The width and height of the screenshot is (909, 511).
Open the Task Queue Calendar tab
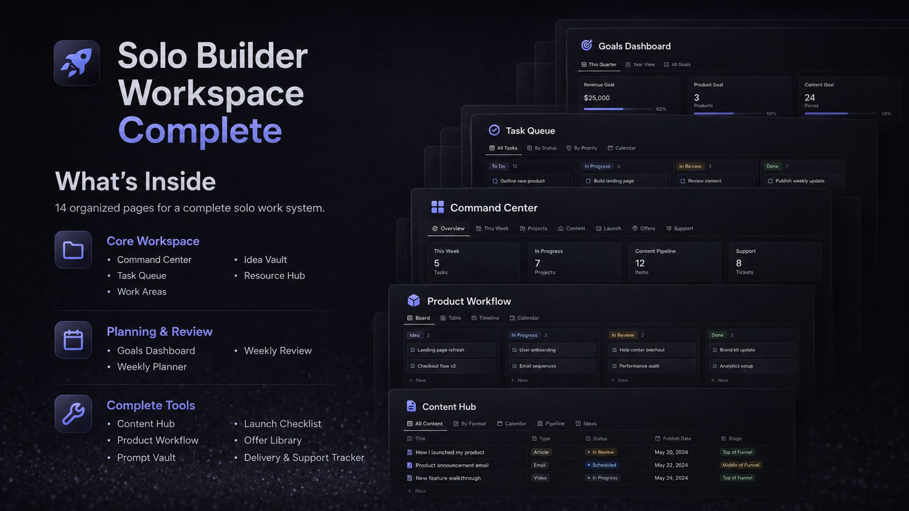pos(622,148)
